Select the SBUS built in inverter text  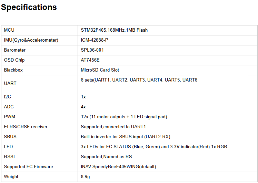126,137
